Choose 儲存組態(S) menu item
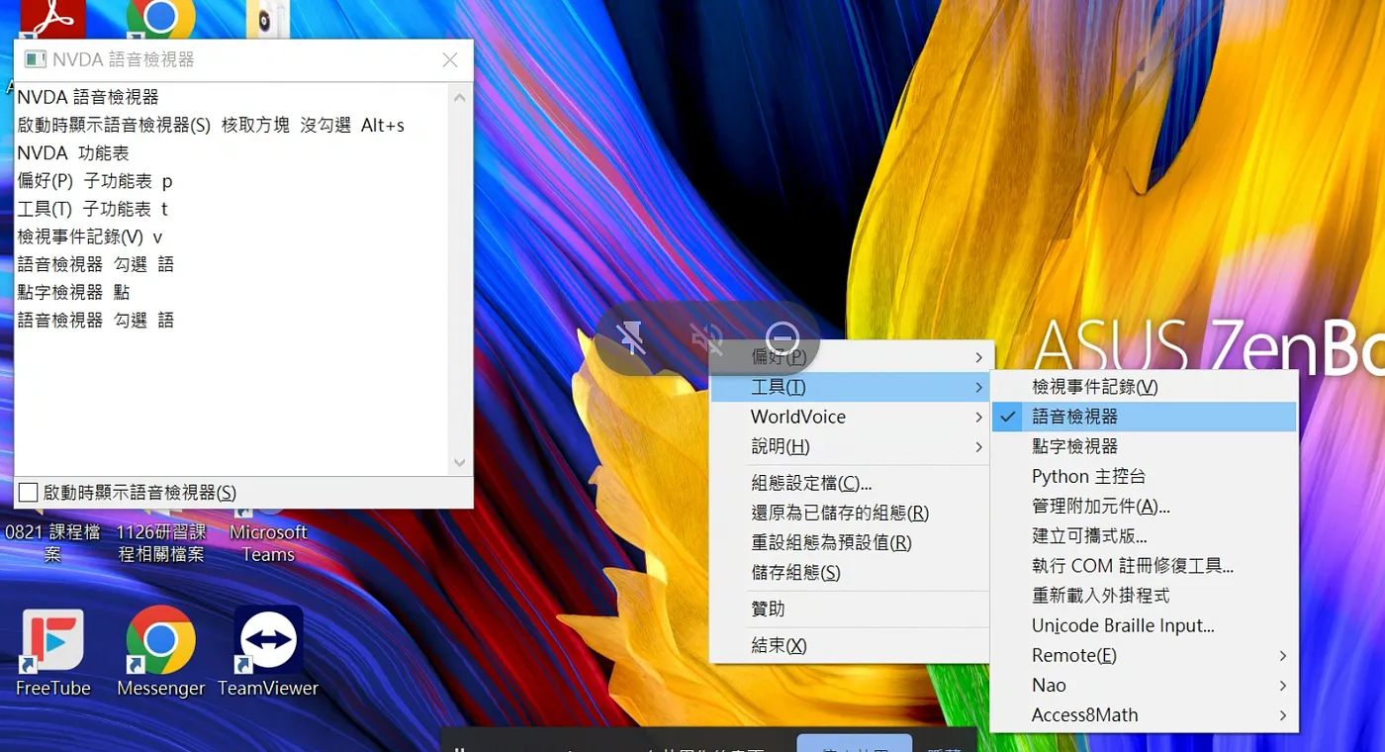Screen dimensions: 1385x752 point(851,572)
